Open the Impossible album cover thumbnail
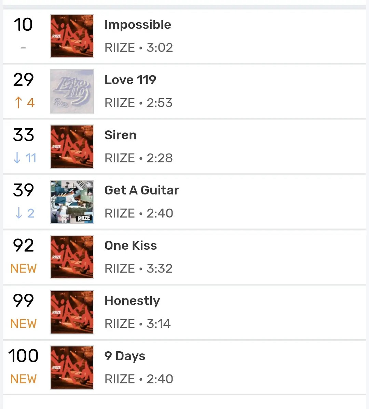 (x=72, y=36)
